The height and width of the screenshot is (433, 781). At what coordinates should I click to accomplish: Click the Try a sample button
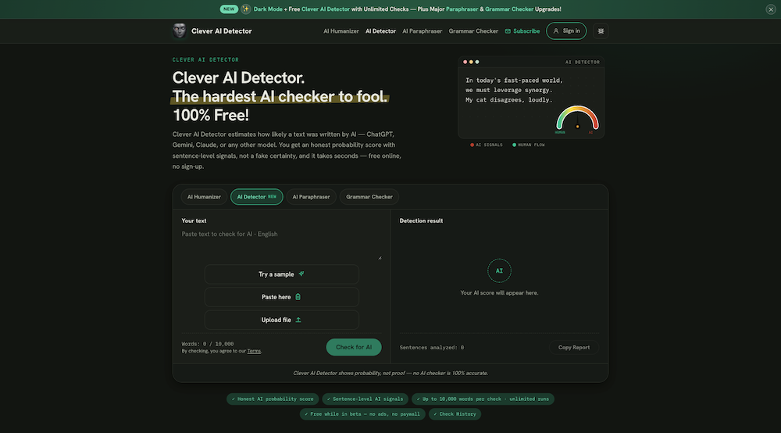[281, 274]
